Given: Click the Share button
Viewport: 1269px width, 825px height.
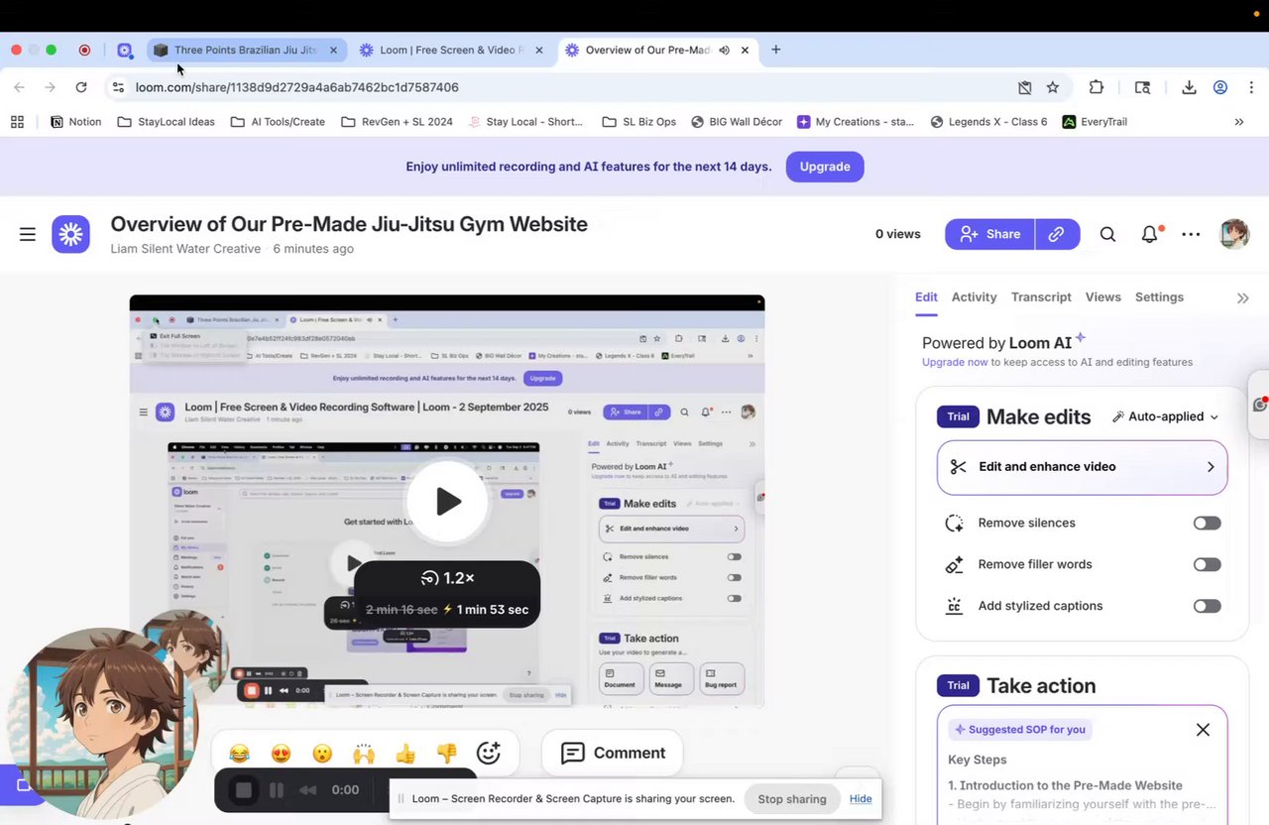Looking at the screenshot, I should [989, 234].
